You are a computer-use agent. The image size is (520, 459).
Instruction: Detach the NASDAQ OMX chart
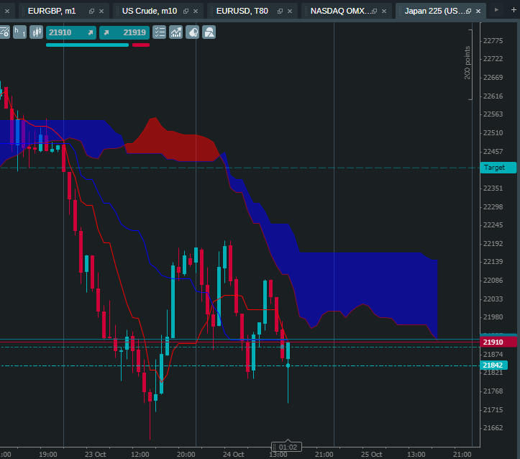[375, 12]
